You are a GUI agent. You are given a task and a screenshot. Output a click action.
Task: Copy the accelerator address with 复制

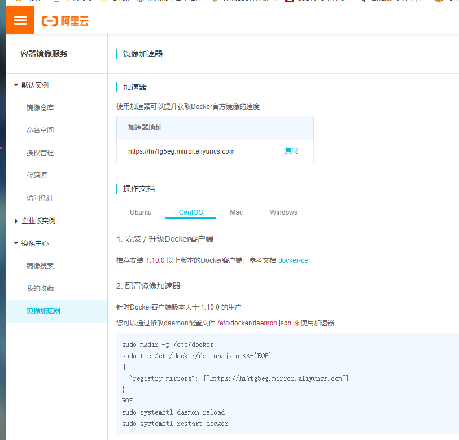[x=291, y=151]
